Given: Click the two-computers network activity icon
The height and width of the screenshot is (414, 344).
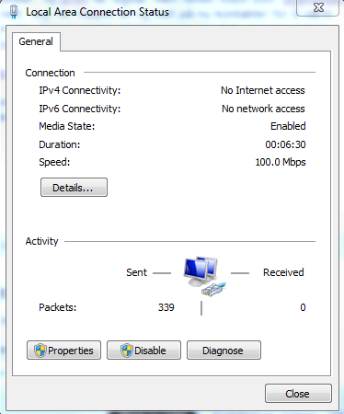Looking at the screenshot, I should 204,277.
